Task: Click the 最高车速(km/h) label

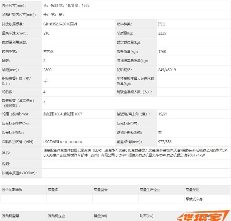Action: (15, 33)
